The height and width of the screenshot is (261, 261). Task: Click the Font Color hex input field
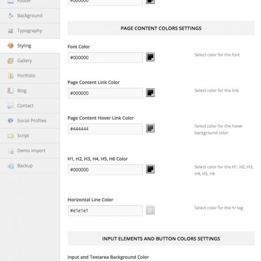[105, 58]
